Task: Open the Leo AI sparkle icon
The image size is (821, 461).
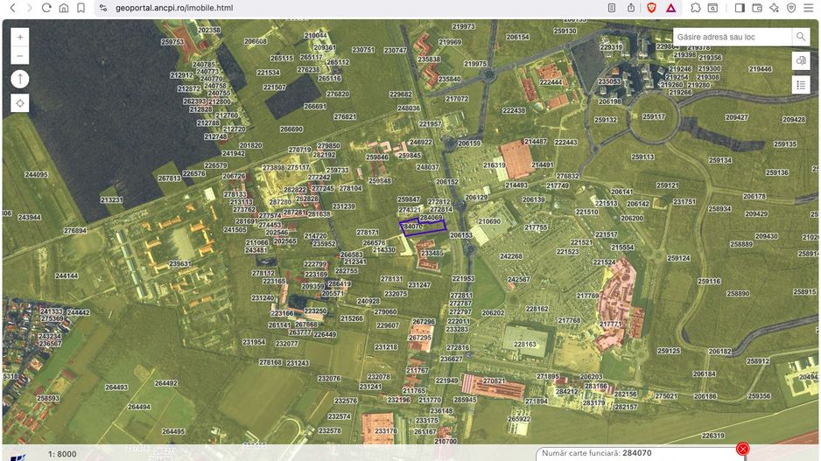Action: click(774, 8)
